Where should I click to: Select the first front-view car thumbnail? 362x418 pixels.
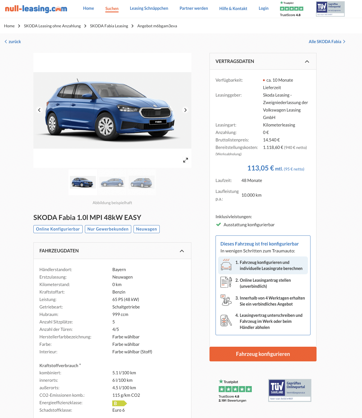(x=83, y=182)
